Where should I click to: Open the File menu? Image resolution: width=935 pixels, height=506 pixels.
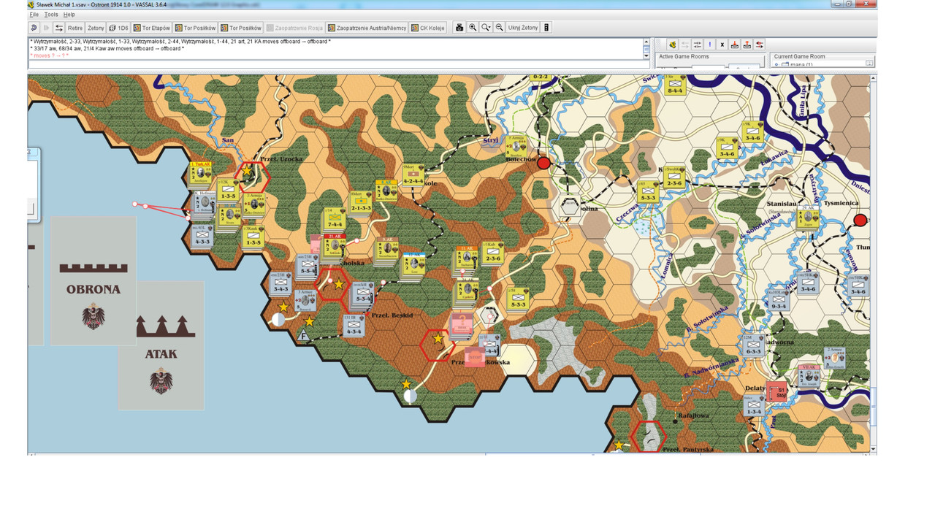click(x=34, y=15)
